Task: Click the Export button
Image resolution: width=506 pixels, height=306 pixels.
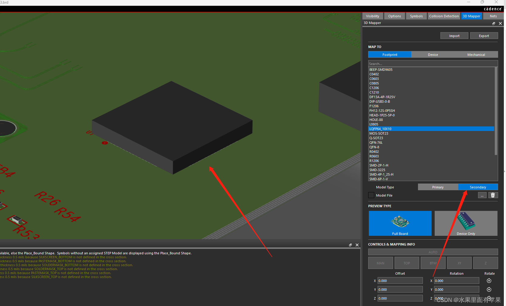Action: tap(484, 36)
